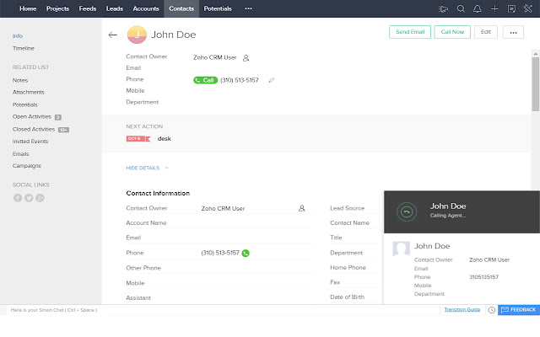Open the search magnifier in top bar
Screen dimensions: 540x337
click(x=461, y=8)
